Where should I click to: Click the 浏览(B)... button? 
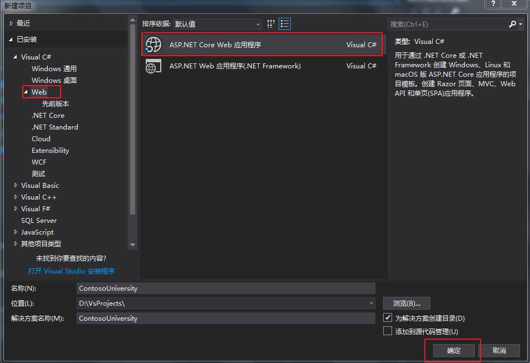(x=407, y=303)
